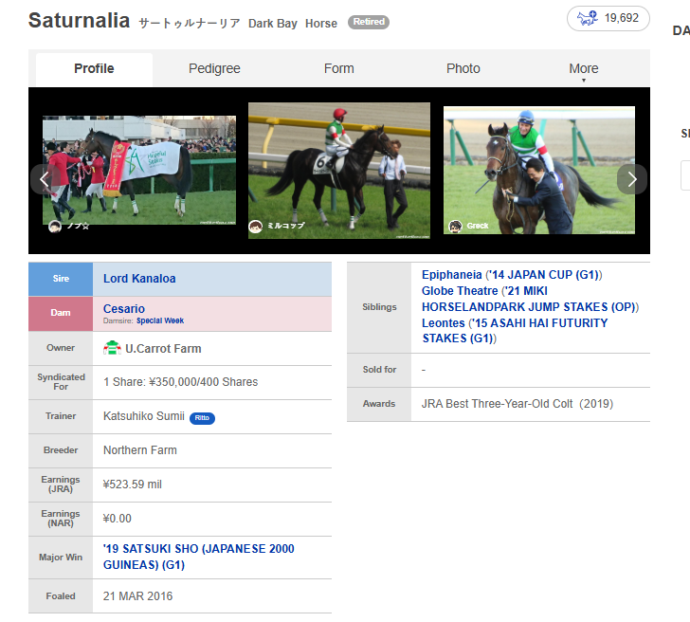Click owner name U.Carrot Farm
Image resolution: width=690 pixels, height=622 pixels.
163,349
